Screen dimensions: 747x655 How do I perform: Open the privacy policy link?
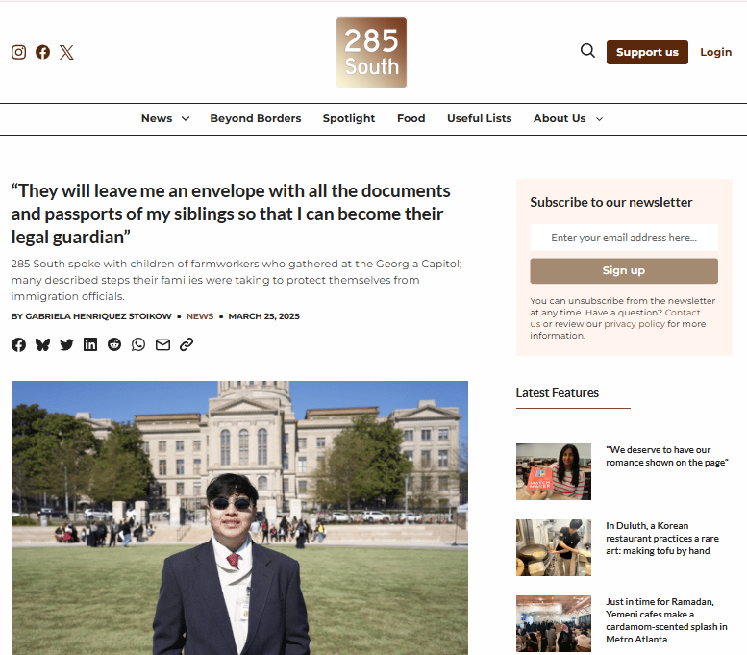(635, 324)
